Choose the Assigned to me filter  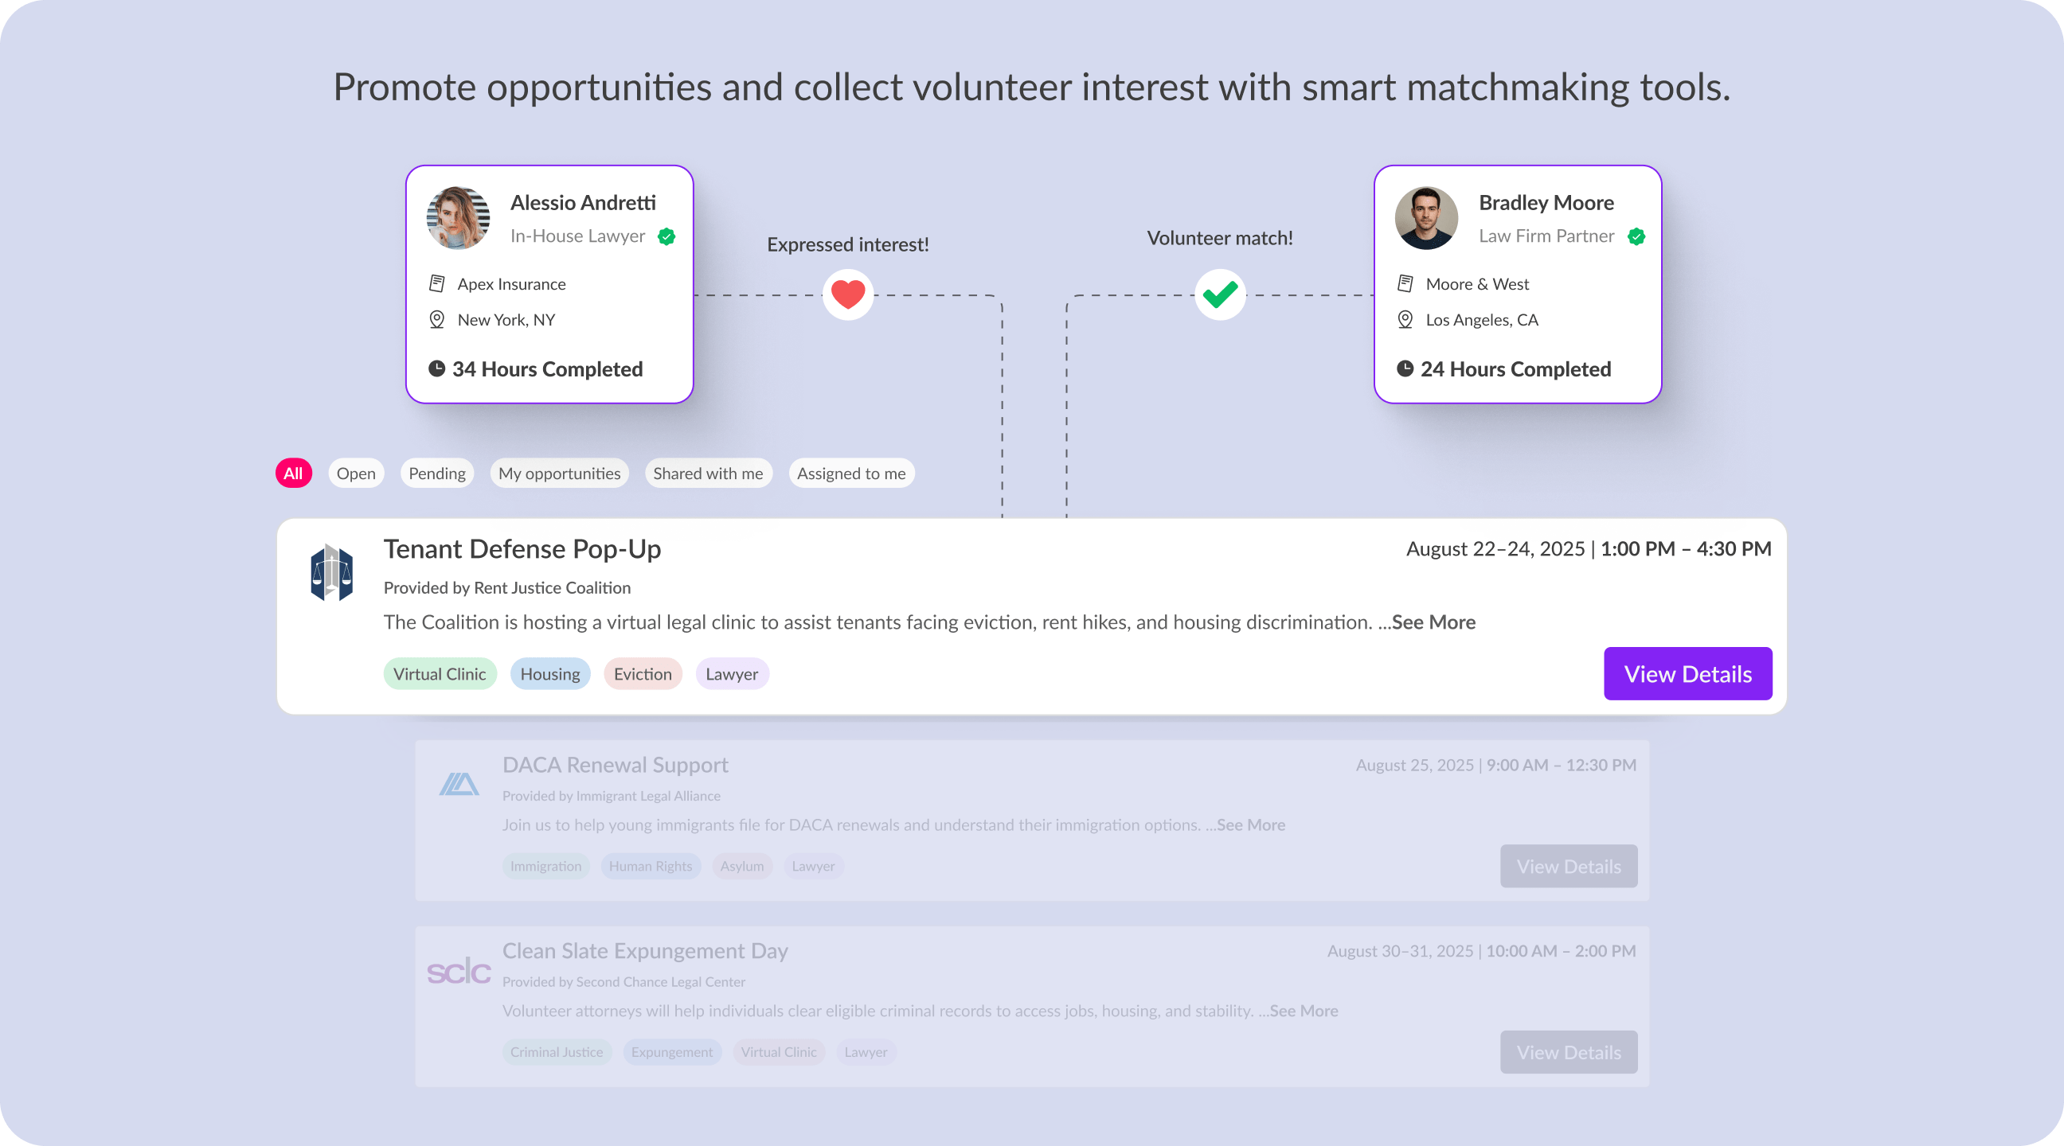point(851,474)
